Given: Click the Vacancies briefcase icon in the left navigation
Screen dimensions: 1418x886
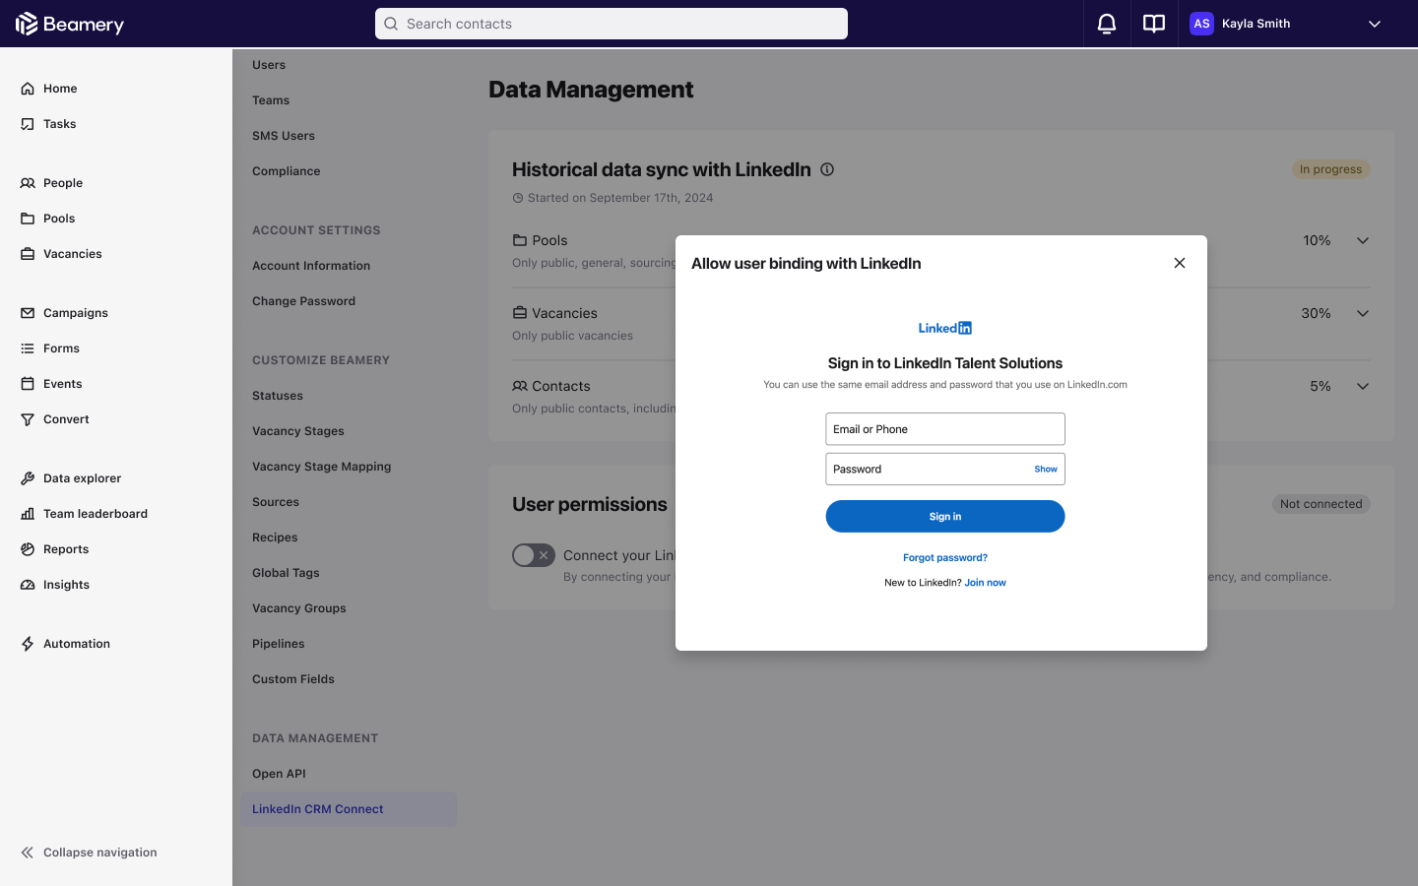Looking at the screenshot, I should 28,254.
